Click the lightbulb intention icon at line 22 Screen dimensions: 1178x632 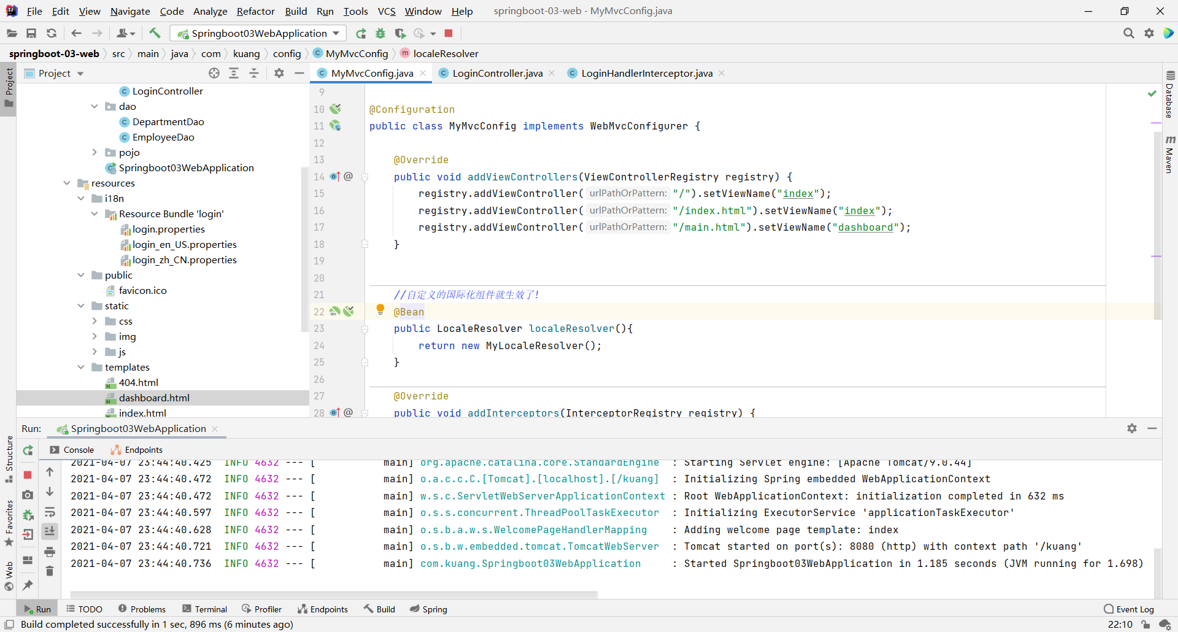(x=380, y=310)
